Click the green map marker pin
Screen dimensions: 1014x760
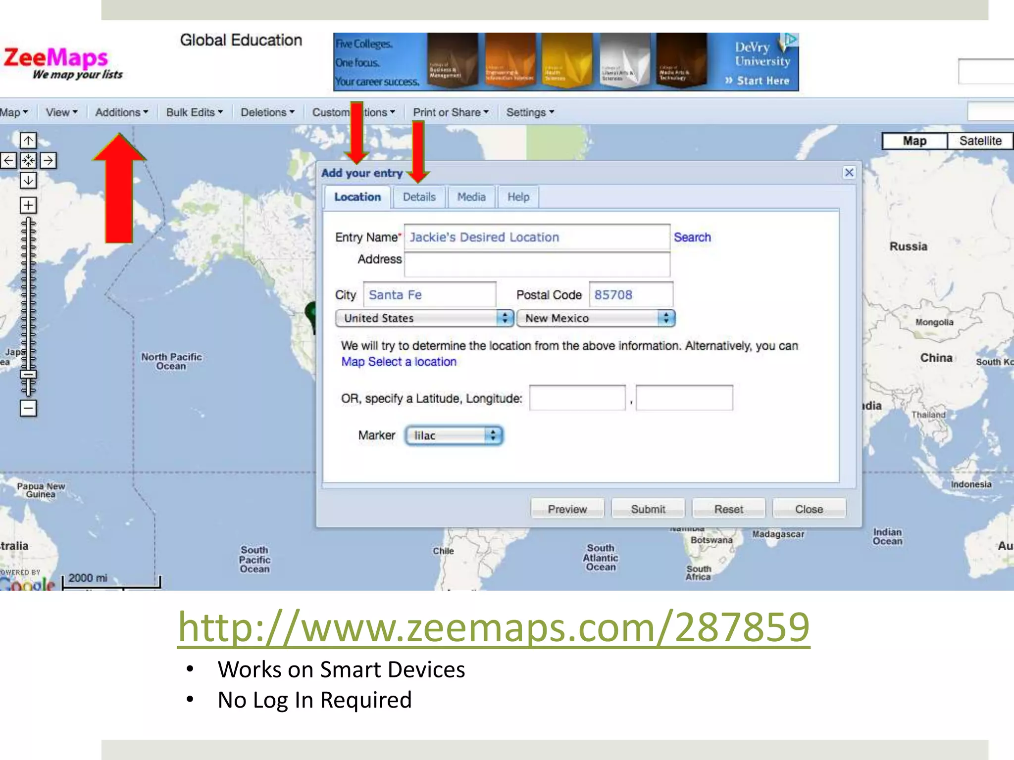pyautogui.click(x=311, y=317)
